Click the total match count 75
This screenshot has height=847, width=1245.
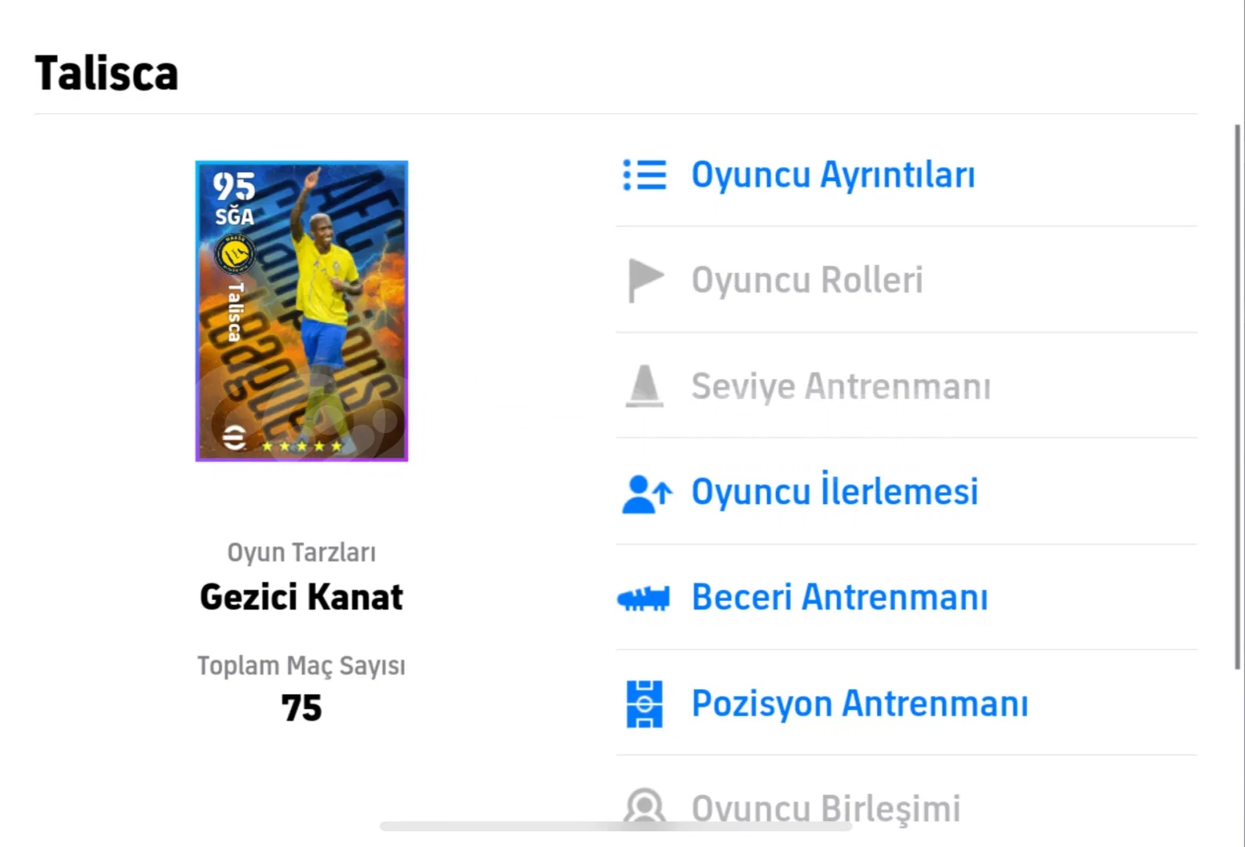click(301, 707)
